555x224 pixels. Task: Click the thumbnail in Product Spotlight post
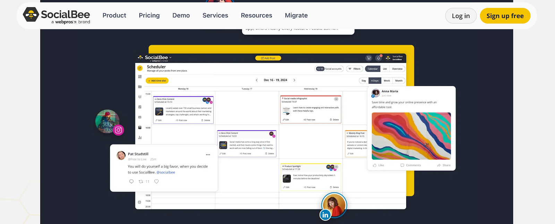click(x=287, y=179)
